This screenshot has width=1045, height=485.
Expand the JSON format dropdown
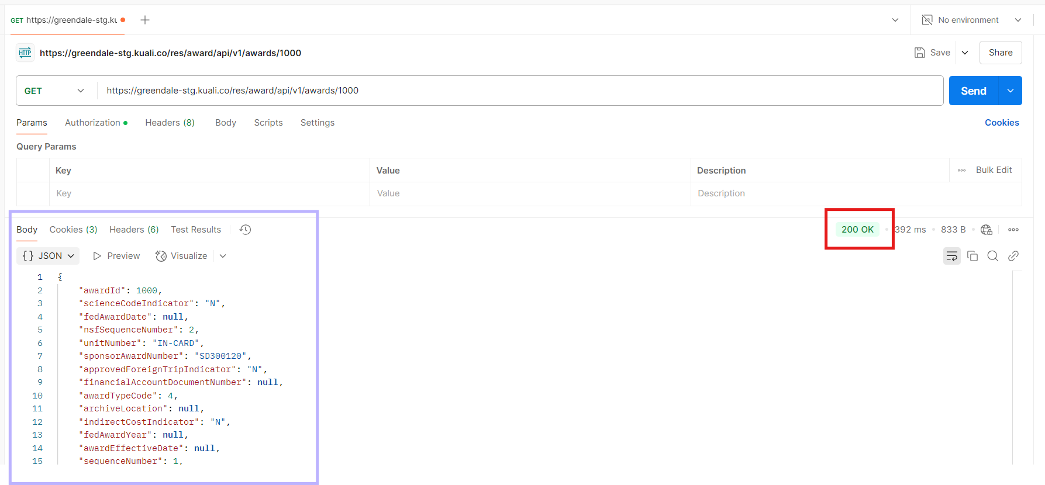49,256
